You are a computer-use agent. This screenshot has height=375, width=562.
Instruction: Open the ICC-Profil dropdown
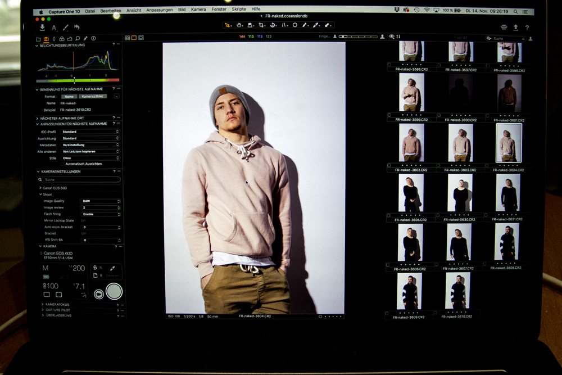[x=90, y=132]
